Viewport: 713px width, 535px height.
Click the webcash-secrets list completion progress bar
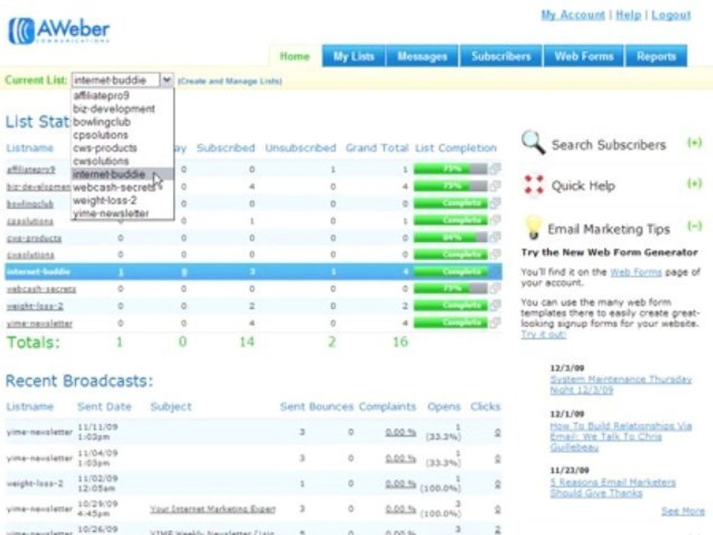point(450,288)
